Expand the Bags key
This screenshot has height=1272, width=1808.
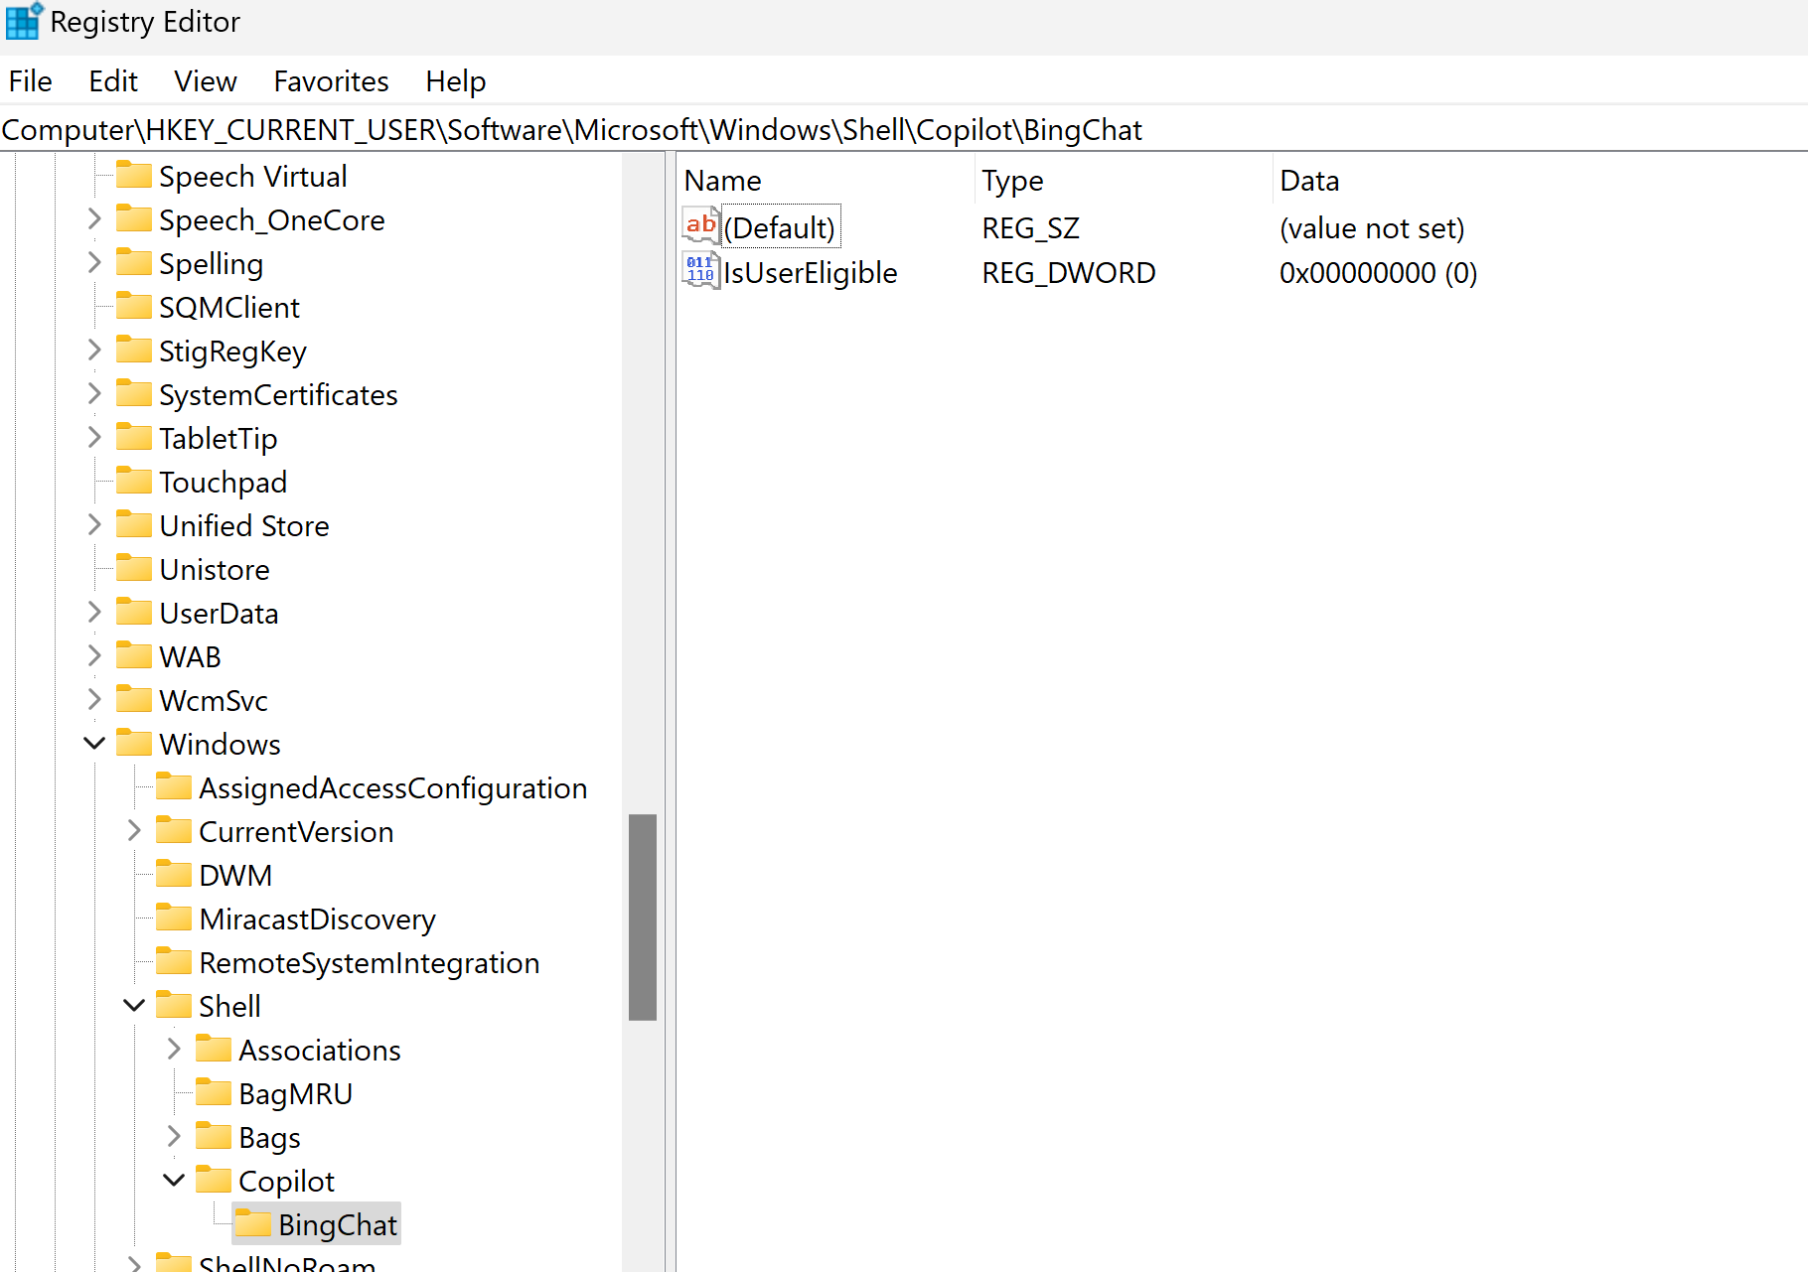(x=174, y=1137)
